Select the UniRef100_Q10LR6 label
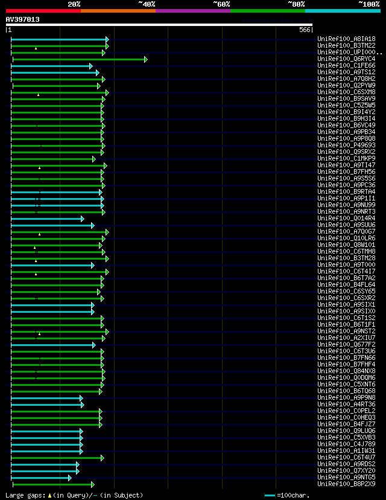386x500 pixels. point(346,239)
